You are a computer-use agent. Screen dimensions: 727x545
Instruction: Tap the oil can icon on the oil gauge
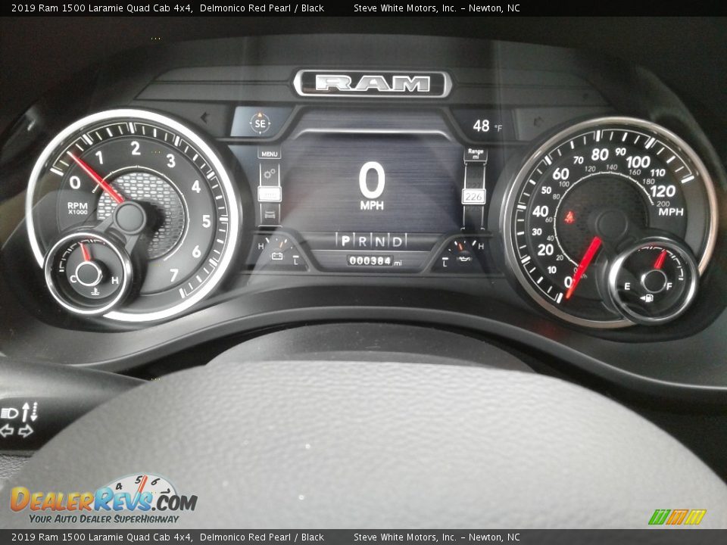[x=464, y=260]
